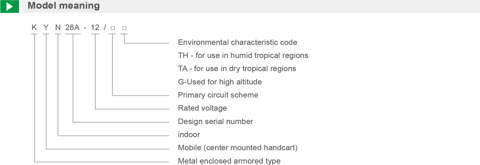Click the number 12 in model code

(x=95, y=28)
